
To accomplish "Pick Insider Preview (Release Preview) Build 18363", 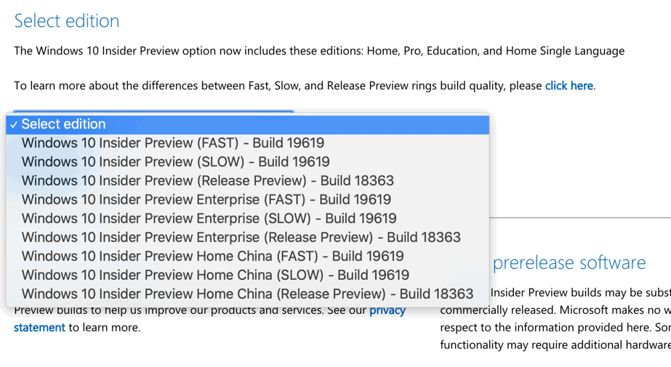I will click(x=247, y=181).
